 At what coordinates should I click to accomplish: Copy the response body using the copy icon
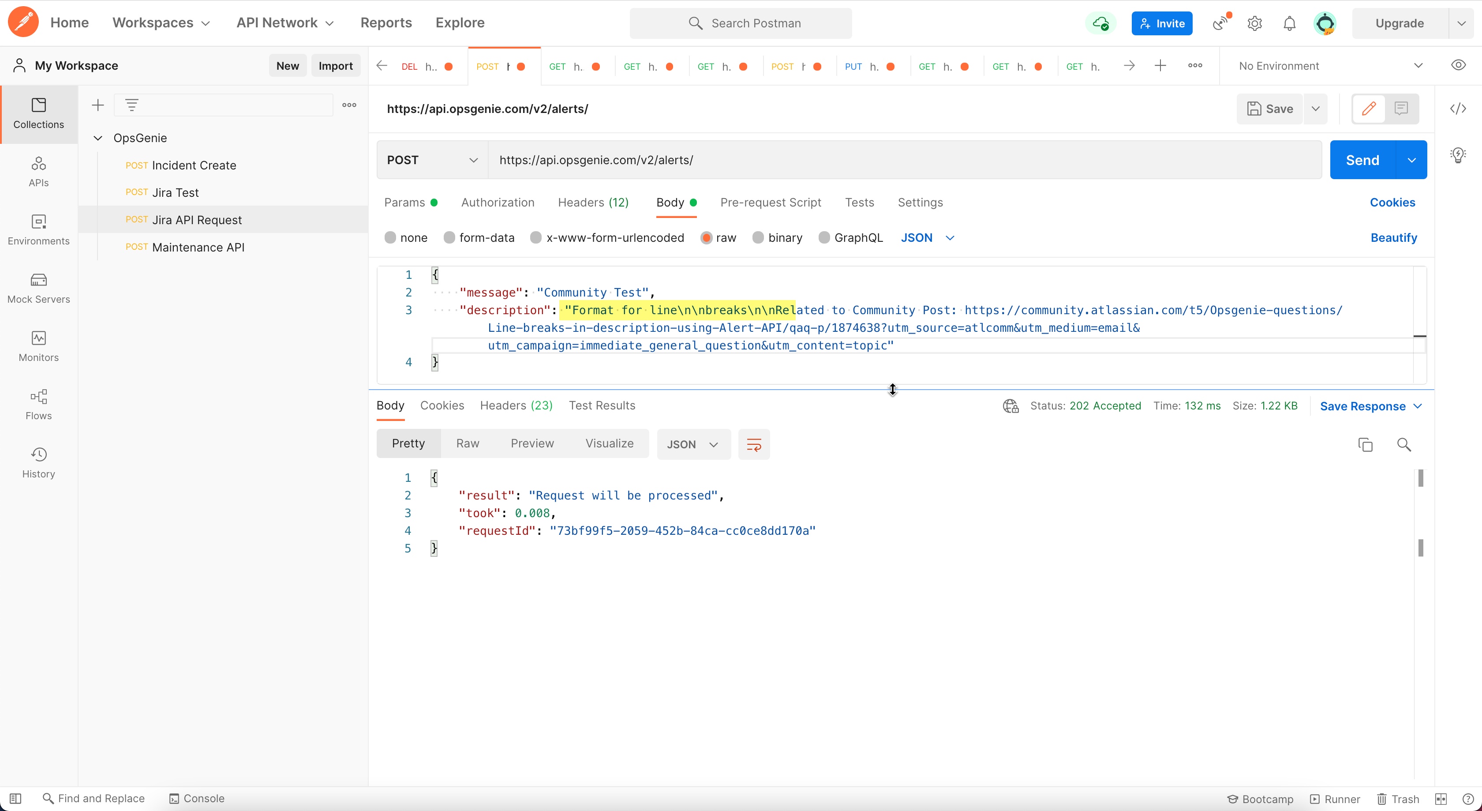pos(1365,444)
